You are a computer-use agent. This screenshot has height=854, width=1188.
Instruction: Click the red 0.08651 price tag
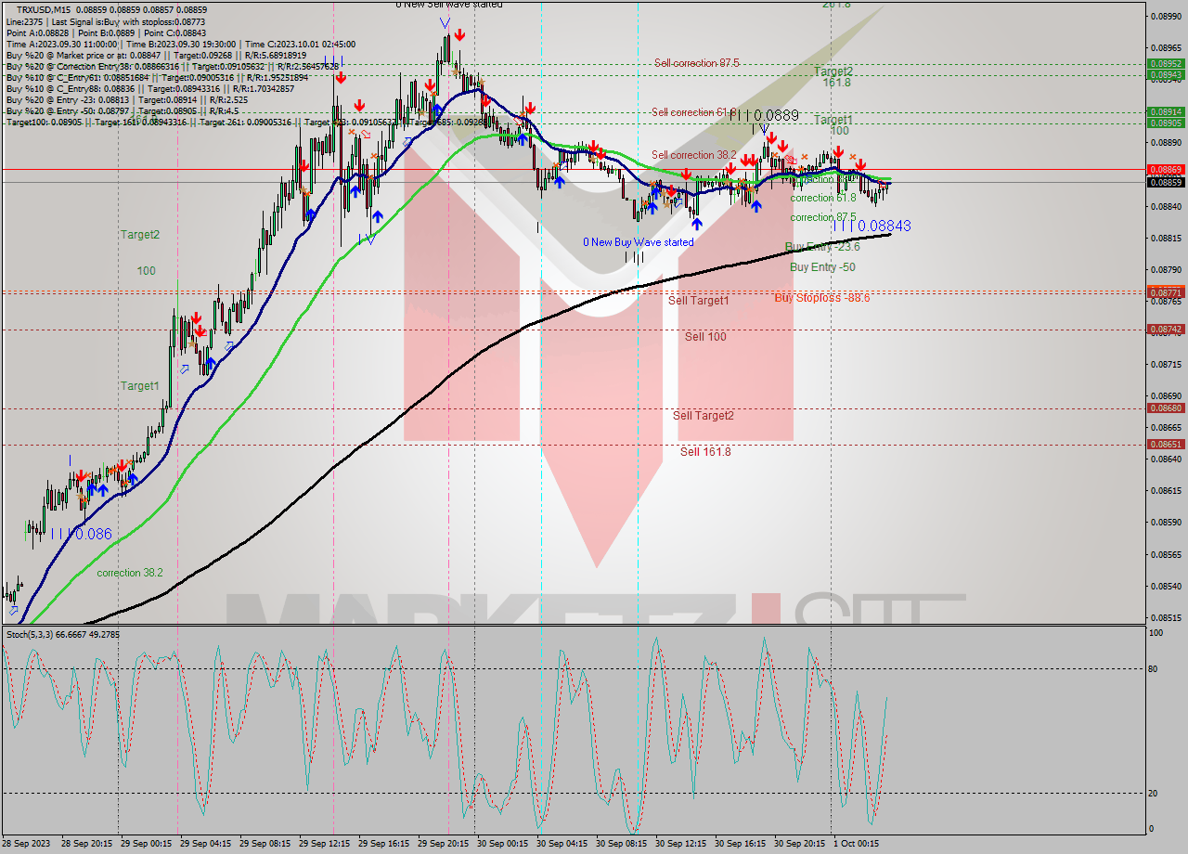coord(1166,445)
